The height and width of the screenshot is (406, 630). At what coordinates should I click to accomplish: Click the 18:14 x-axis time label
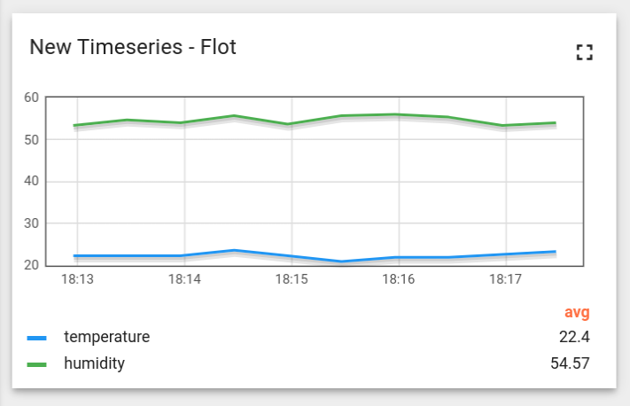pos(184,279)
